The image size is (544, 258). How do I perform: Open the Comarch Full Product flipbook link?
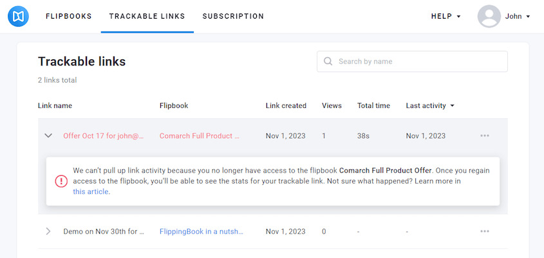200,136
